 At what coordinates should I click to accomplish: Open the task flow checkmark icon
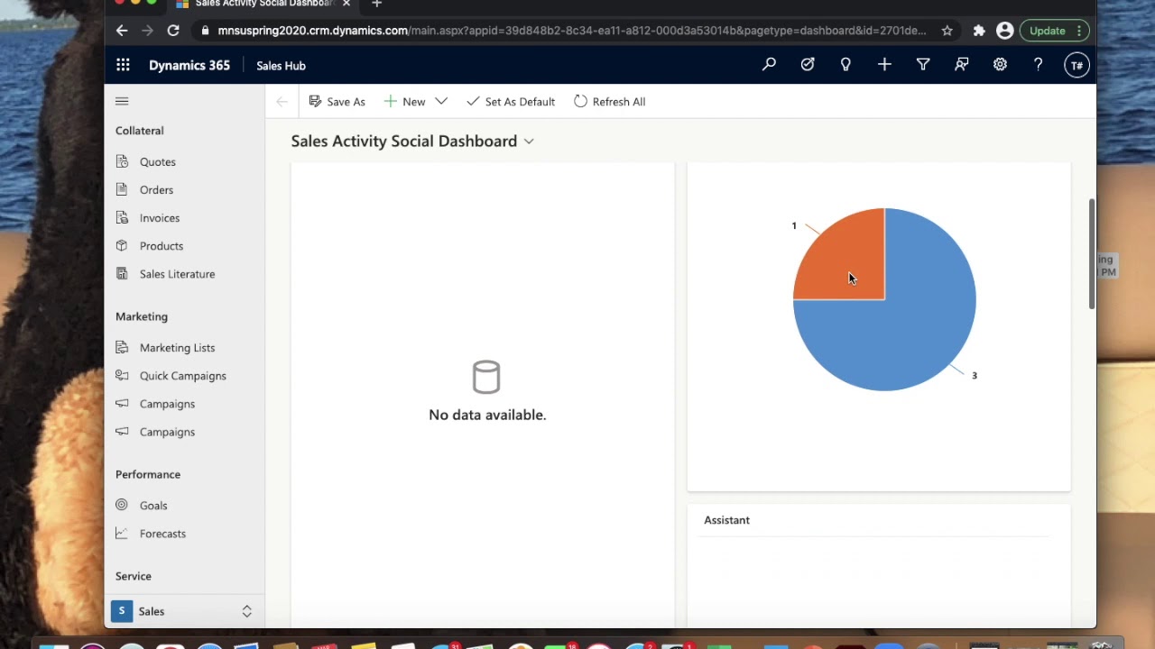tap(808, 65)
